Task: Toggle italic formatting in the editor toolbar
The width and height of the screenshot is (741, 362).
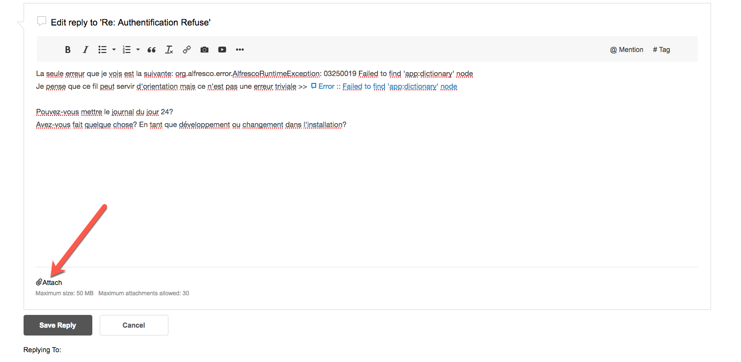Action: (x=85, y=50)
